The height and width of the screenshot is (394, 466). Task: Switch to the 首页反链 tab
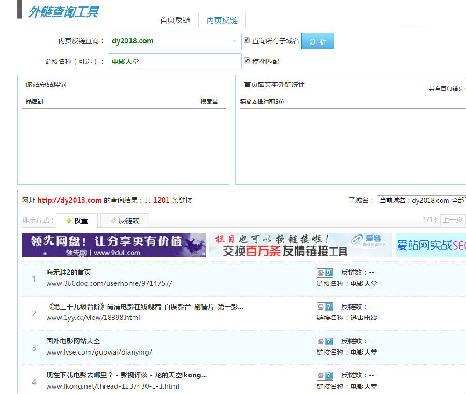tap(175, 20)
